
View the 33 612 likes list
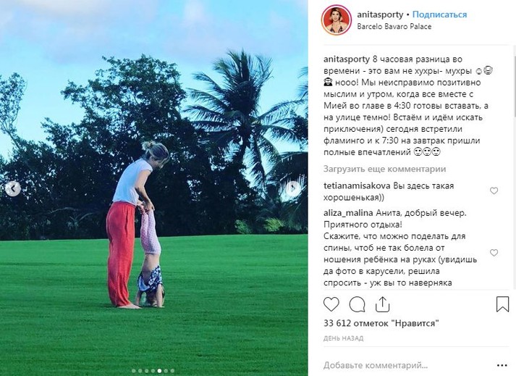tap(381, 323)
